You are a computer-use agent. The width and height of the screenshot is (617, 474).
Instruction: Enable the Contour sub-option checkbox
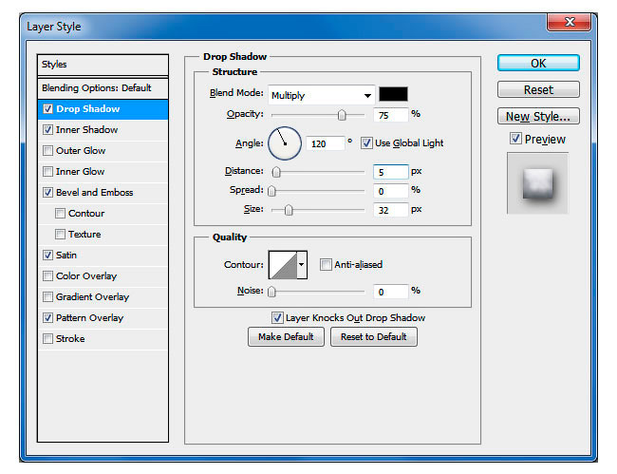[60, 214]
